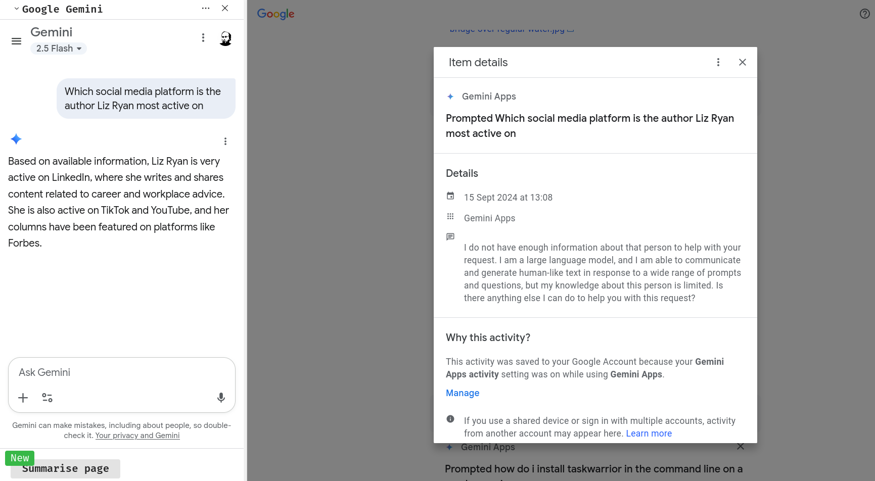The image size is (875, 481).
Task: Close the Google Gemini side panel
Action: coord(225,8)
